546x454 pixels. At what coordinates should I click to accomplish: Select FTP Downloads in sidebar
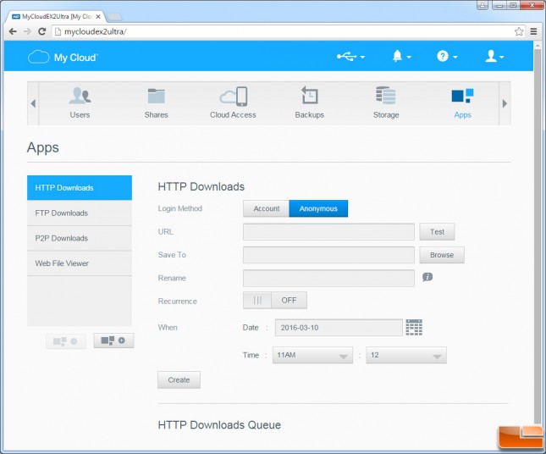[80, 213]
